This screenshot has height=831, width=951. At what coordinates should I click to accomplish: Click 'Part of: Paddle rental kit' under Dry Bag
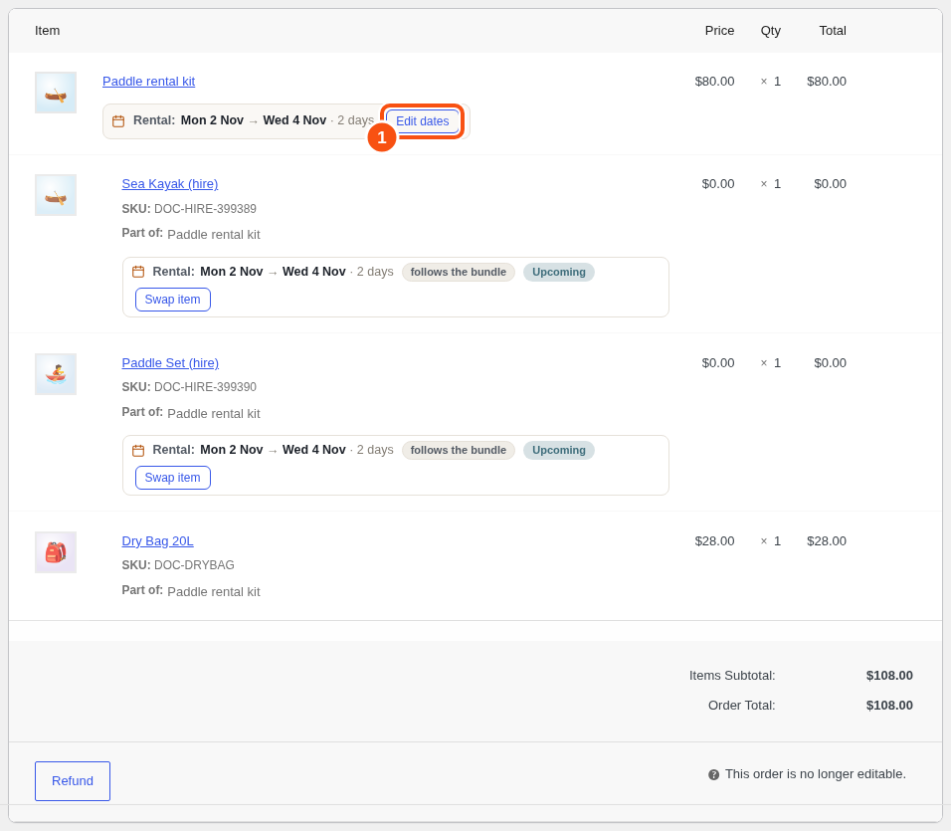tap(191, 591)
